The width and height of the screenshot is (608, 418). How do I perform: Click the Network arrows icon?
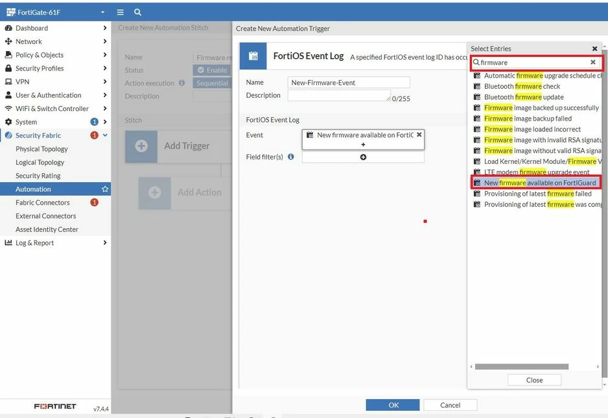[x=8, y=41]
